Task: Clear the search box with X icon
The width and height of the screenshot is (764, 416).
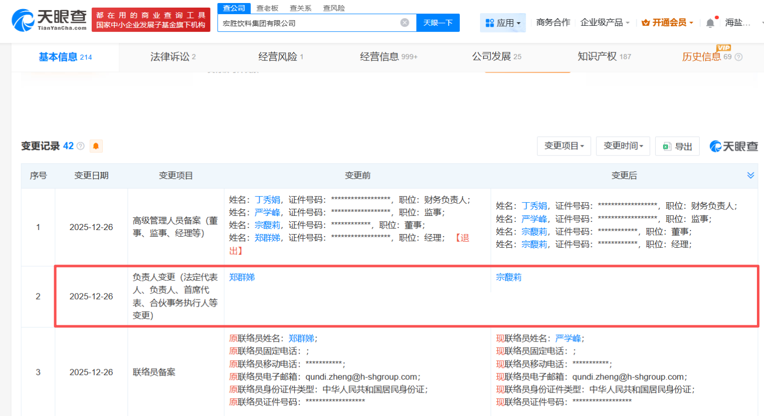Action: coord(405,23)
